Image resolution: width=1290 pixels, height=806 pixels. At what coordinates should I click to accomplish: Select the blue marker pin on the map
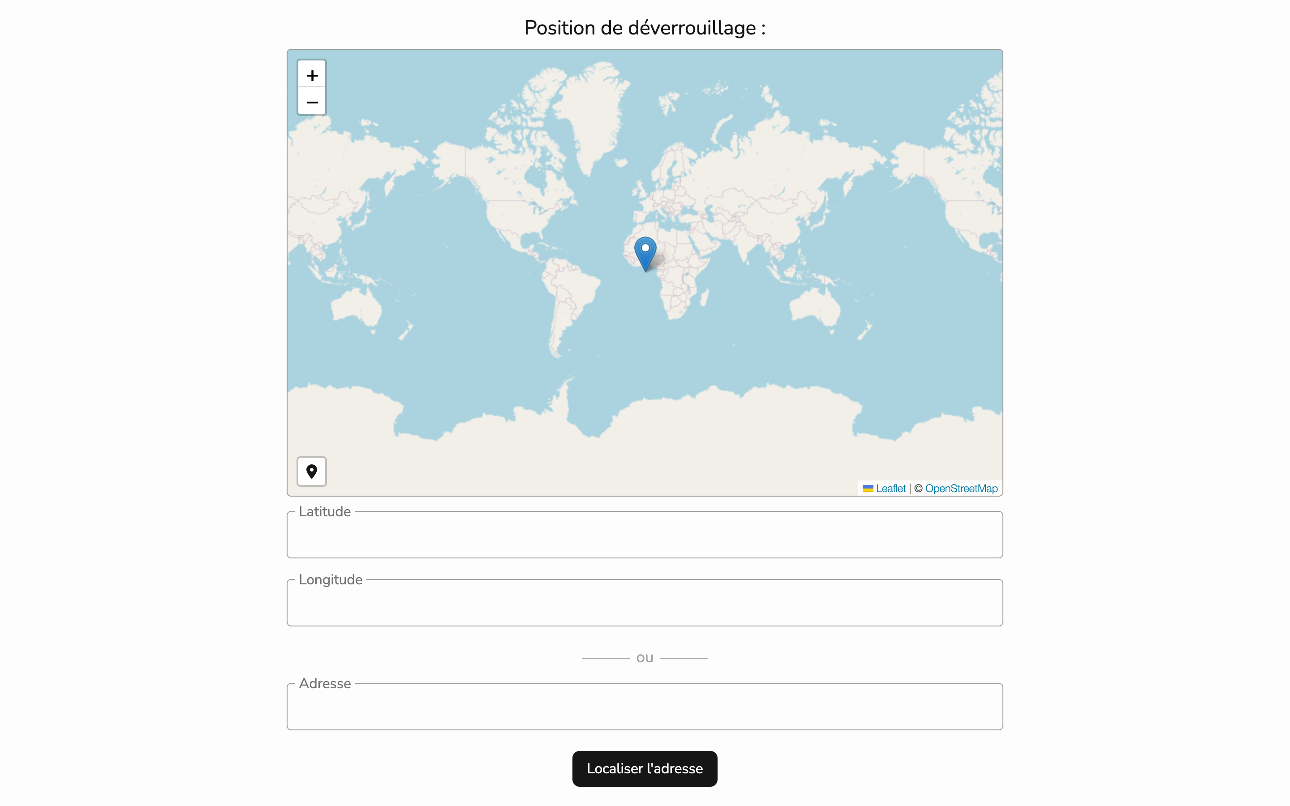(645, 254)
